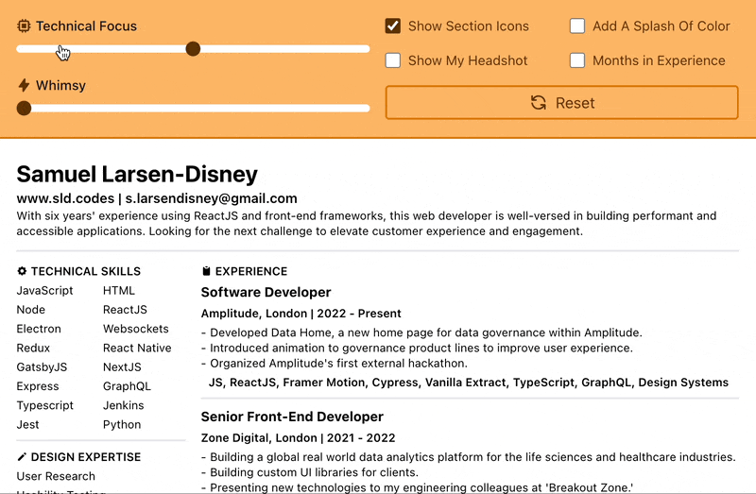This screenshot has width=756, height=494.
Task: Click the Technical Focus chip icon
Action: 24,26
